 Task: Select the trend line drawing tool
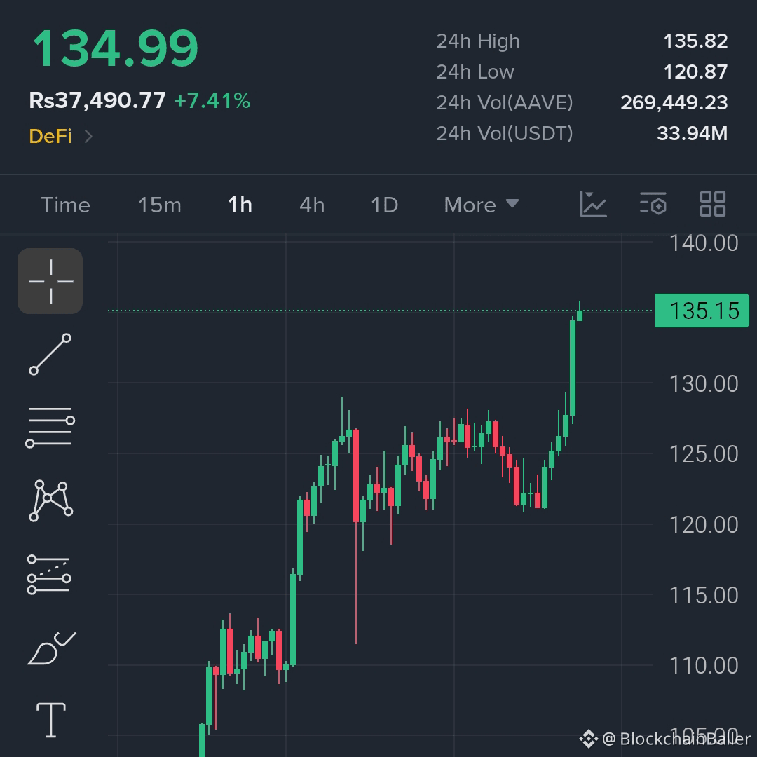click(50, 354)
